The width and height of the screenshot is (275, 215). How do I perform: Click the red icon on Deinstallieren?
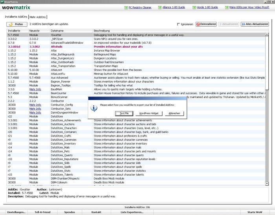point(198,24)
